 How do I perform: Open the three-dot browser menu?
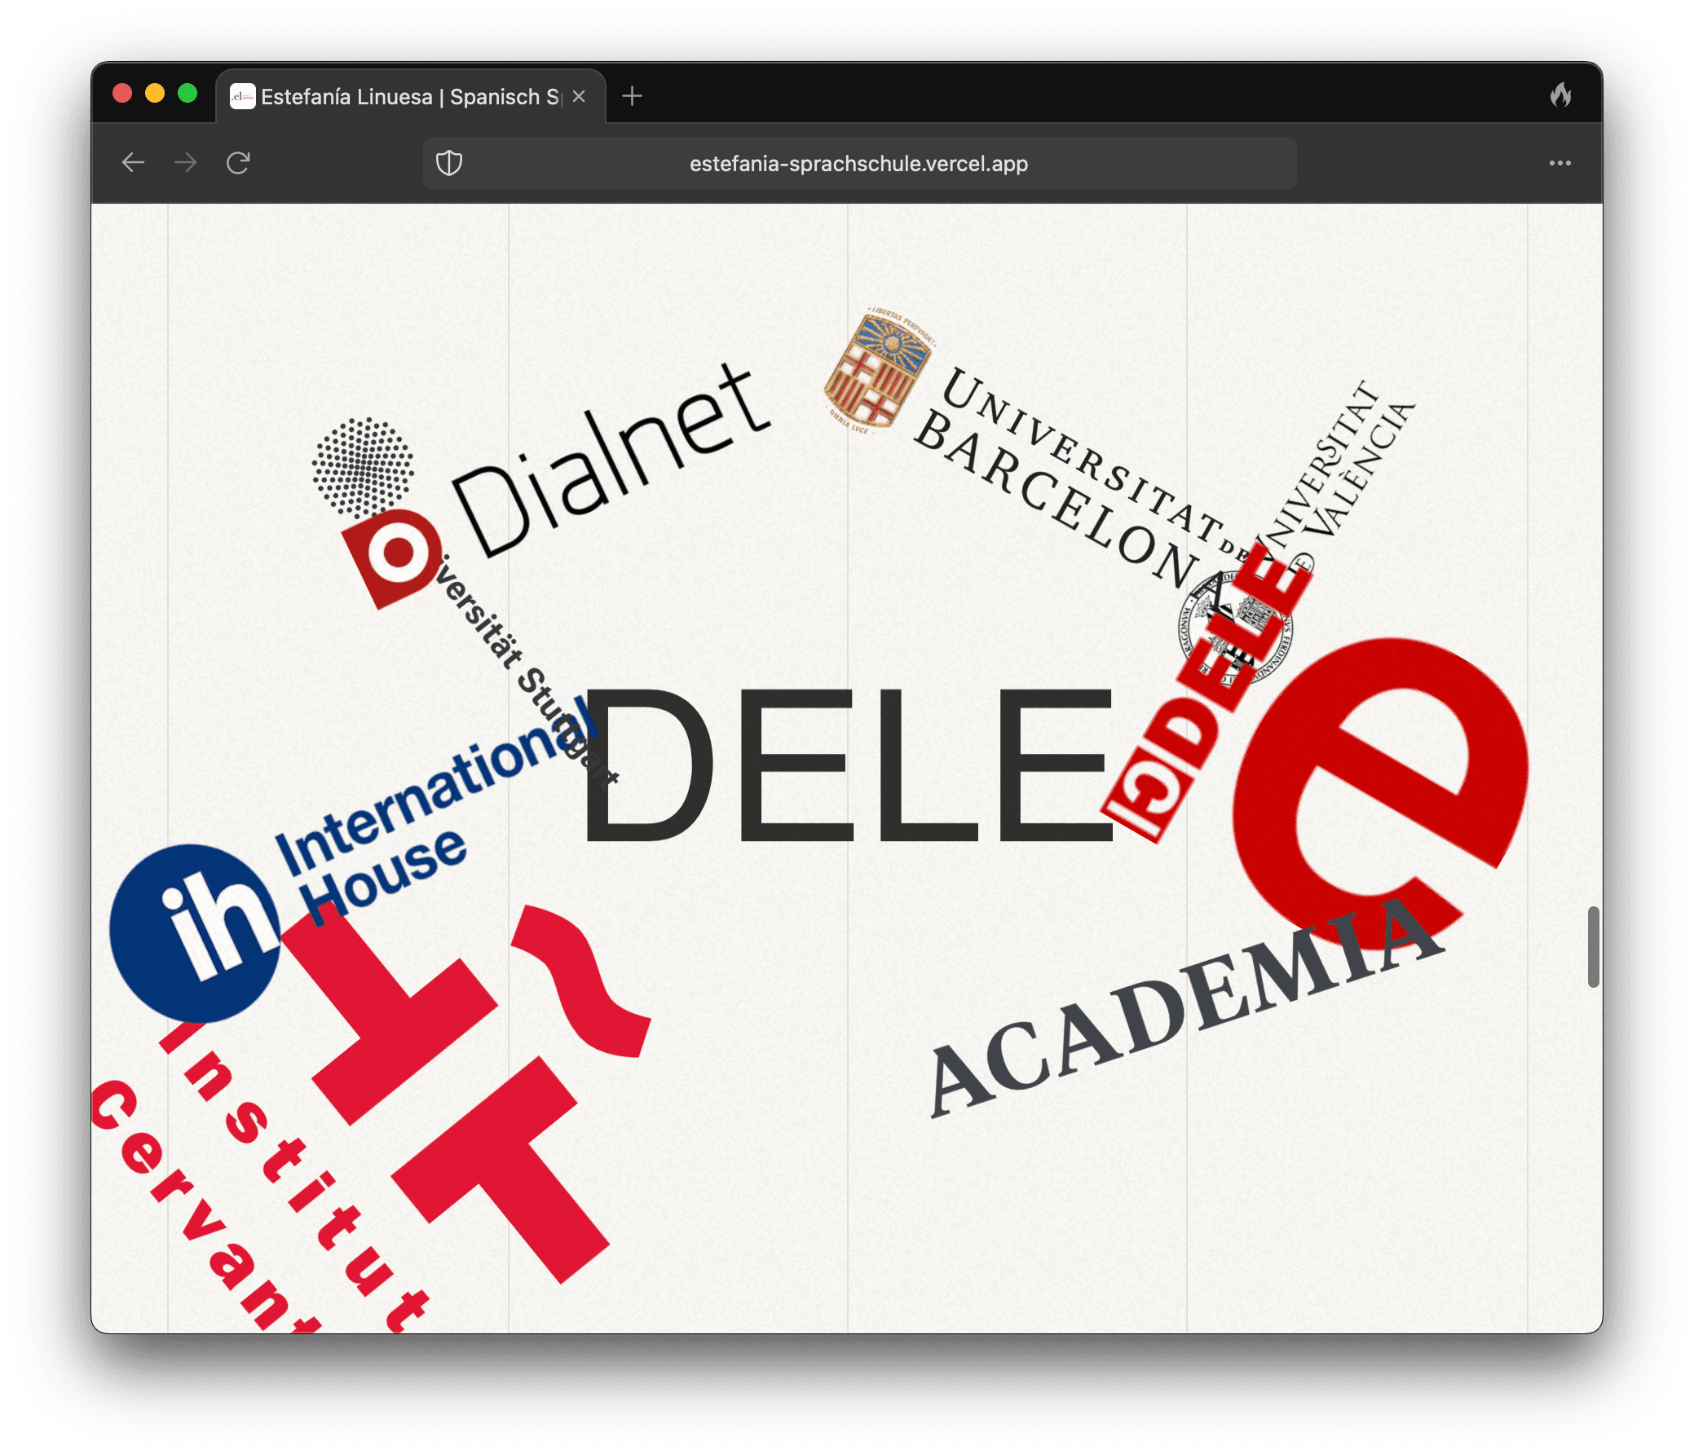pos(1559,164)
